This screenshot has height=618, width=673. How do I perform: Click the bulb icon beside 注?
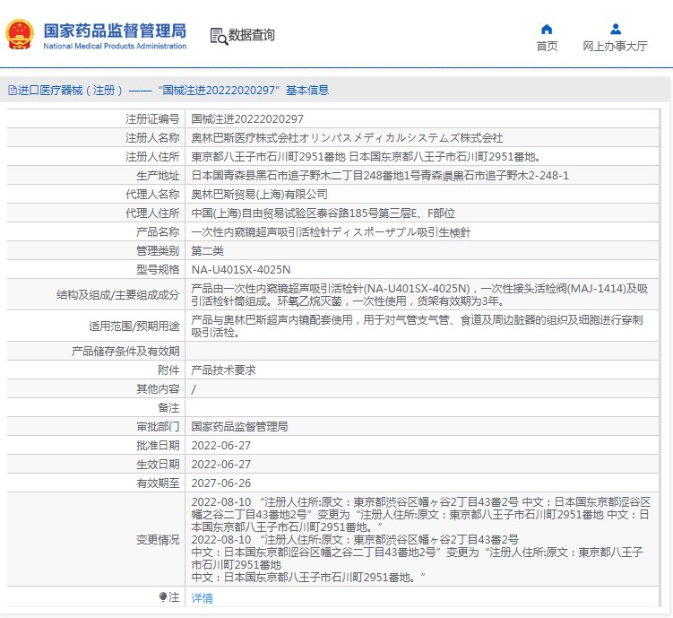162,596
